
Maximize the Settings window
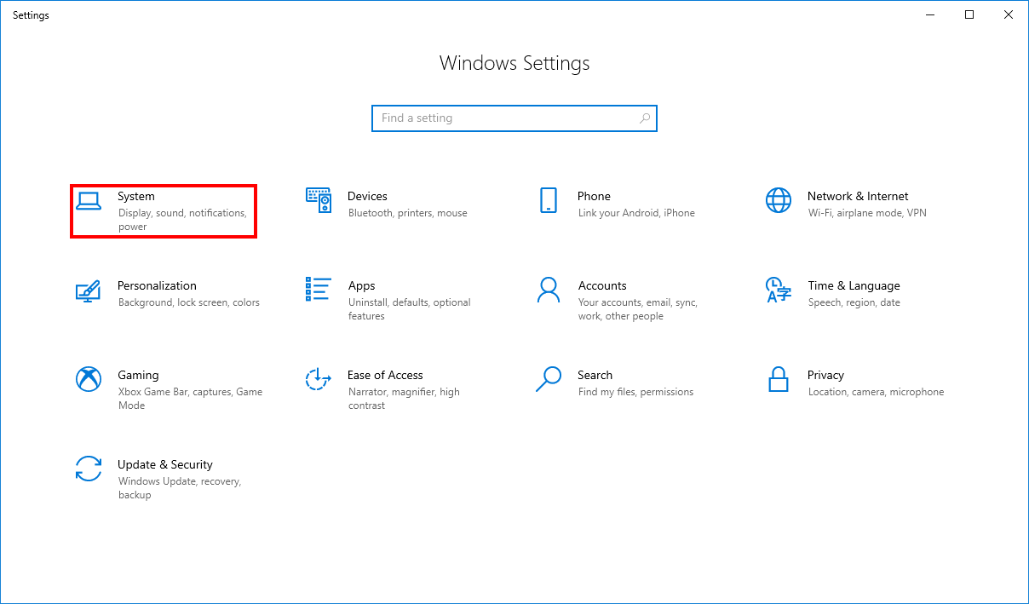click(969, 14)
